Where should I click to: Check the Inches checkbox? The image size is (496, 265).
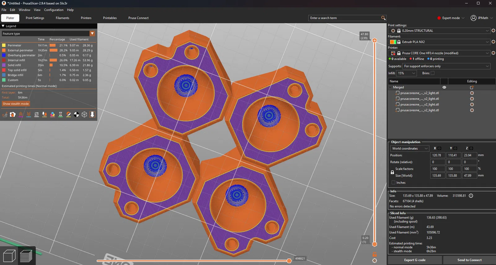pos(393,183)
